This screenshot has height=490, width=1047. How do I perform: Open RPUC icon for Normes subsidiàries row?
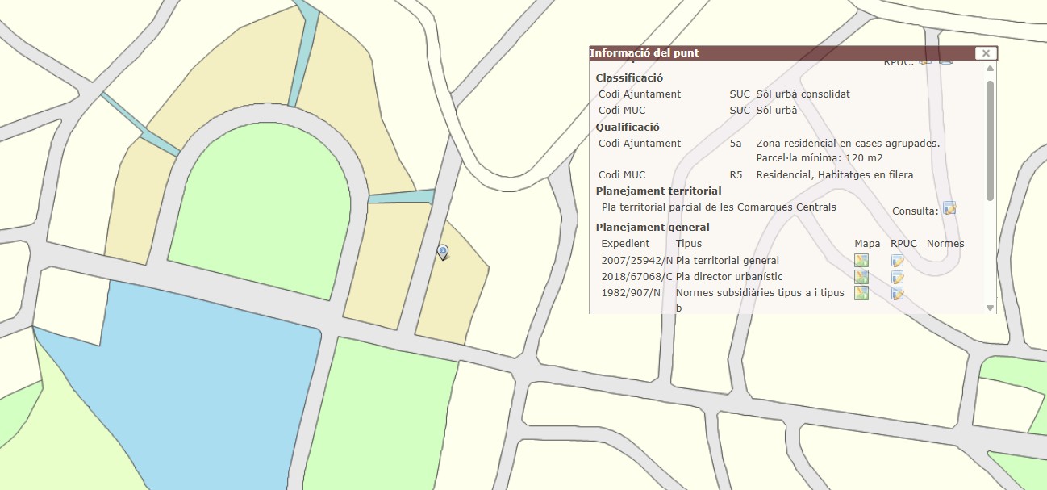[x=897, y=293]
